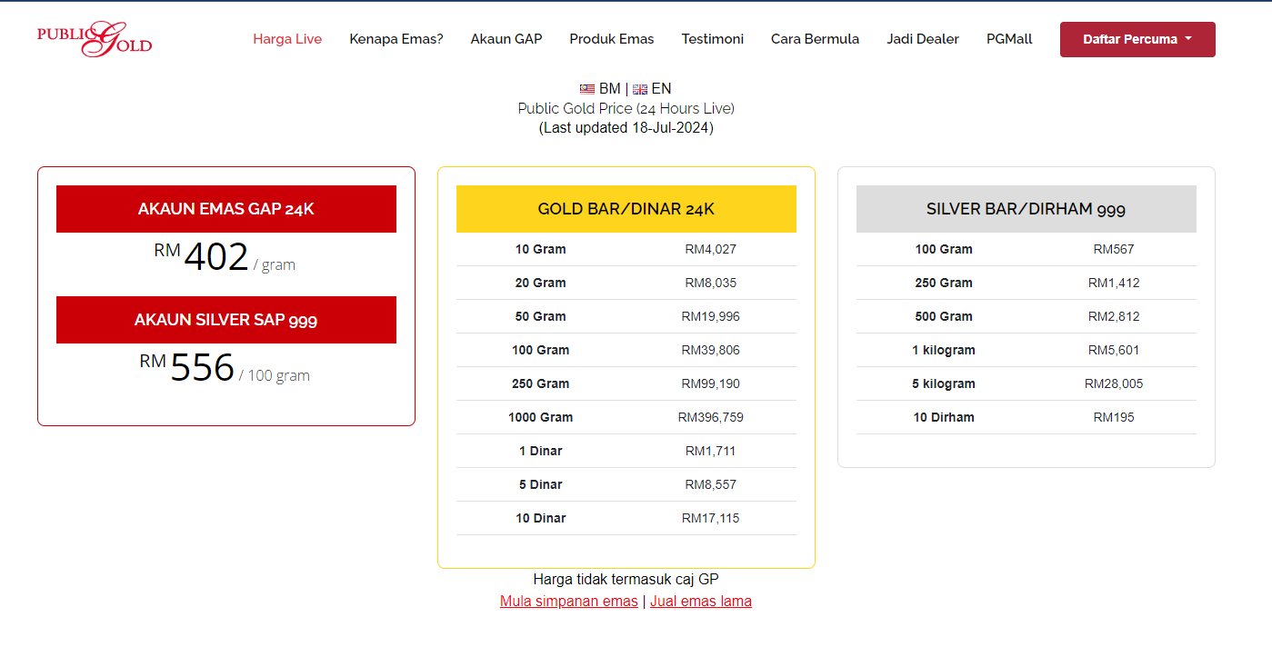Click the Malaysian flag icon
Screen dimensions: 1272x647
587,89
